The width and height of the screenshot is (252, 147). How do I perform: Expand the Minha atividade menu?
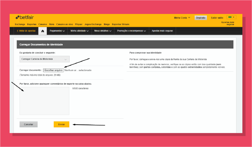pos(80,31)
